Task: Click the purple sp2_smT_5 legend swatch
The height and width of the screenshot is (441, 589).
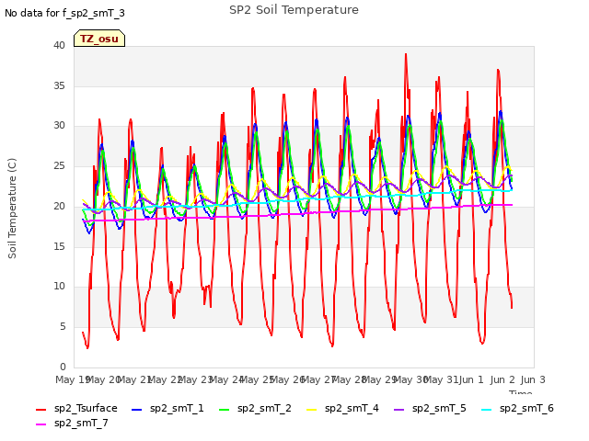Action: point(399,410)
